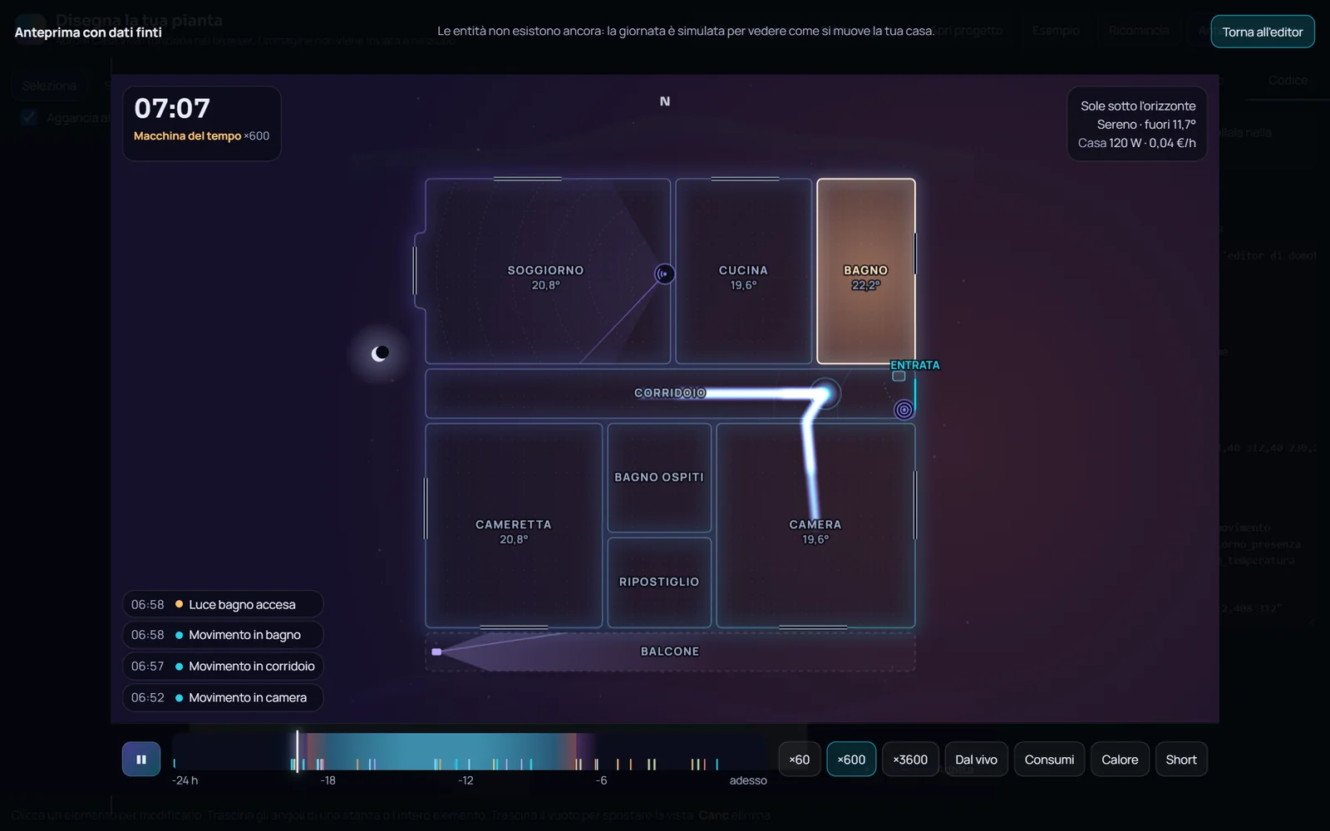Return to editor with Torna all'editor
Image resolution: width=1330 pixels, height=831 pixels.
click(1263, 32)
